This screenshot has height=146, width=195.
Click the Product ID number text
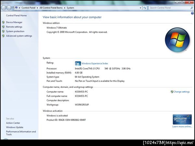(x=72, y=120)
